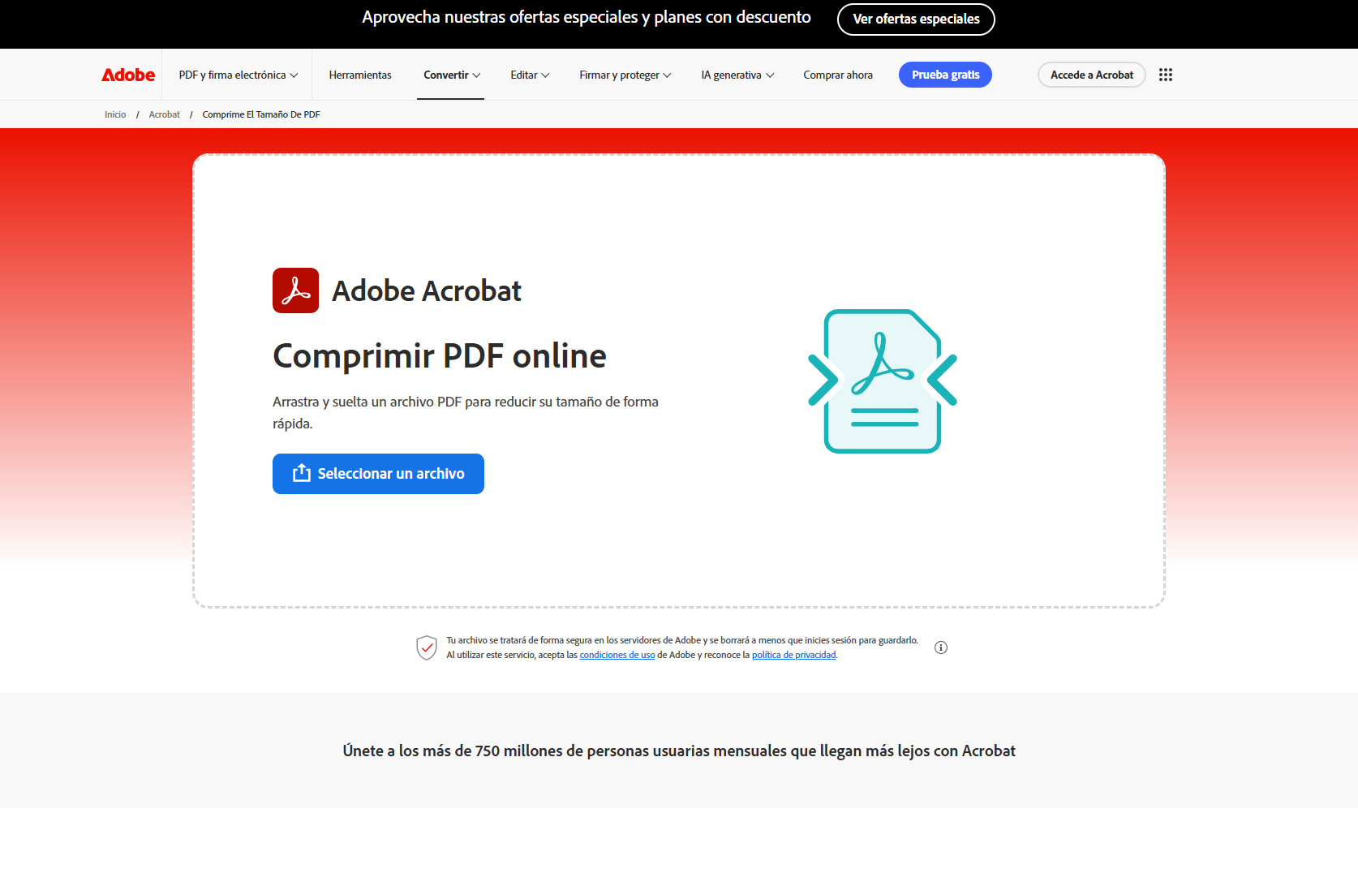Click the Adobe logo in header
This screenshot has height=869, width=1358.
point(128,75)
